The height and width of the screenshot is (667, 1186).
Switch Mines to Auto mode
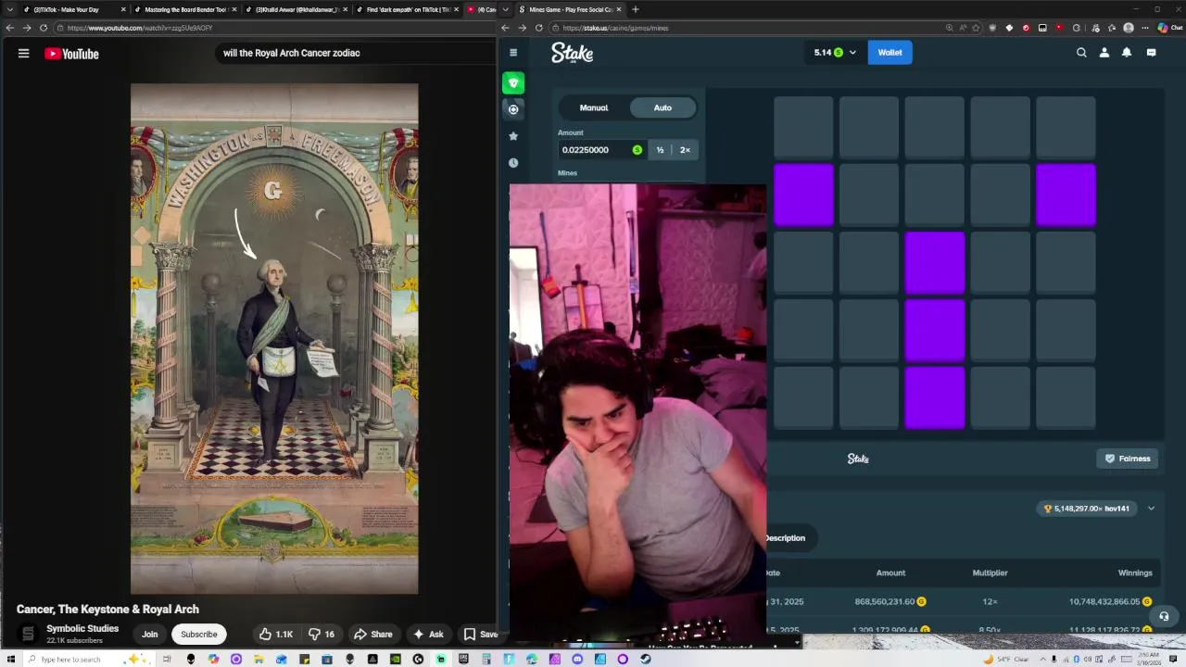662,107
